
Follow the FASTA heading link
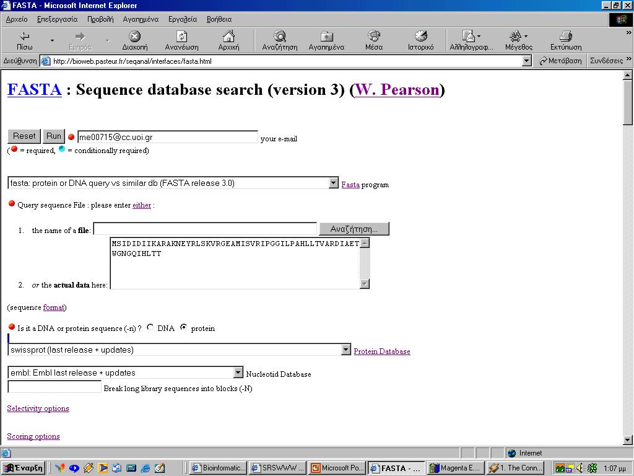(x=35, y=89)
